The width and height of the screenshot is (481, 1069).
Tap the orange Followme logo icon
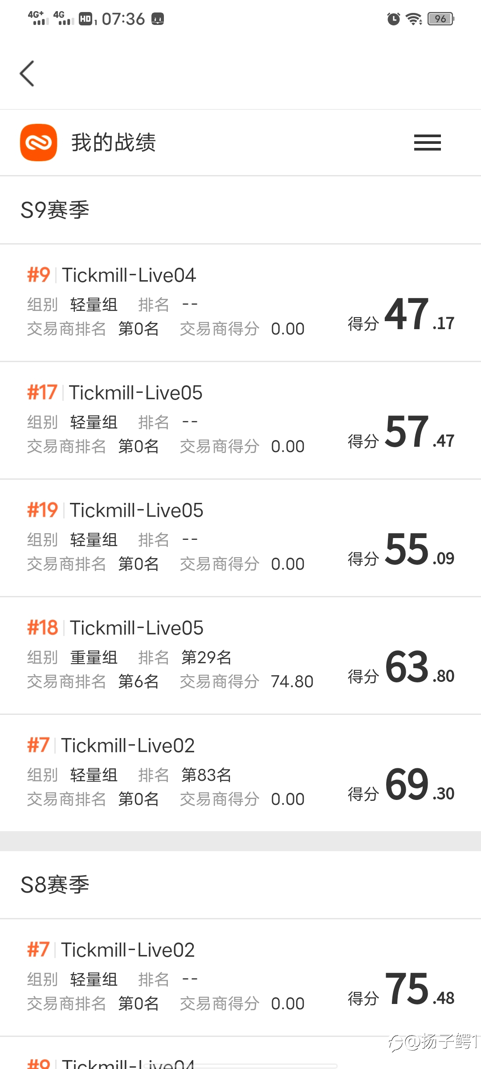click(39, 143)
